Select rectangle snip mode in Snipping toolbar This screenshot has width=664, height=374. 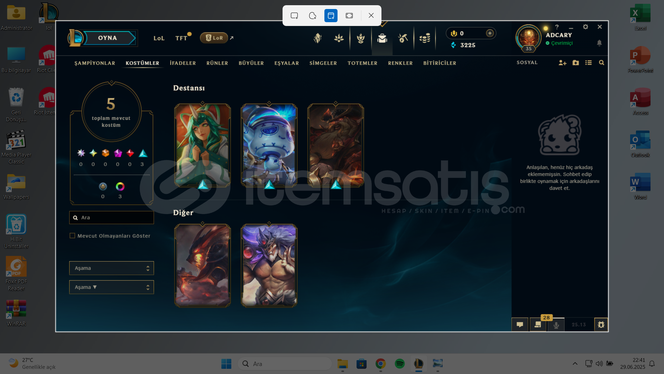click(x=294, y=16)
